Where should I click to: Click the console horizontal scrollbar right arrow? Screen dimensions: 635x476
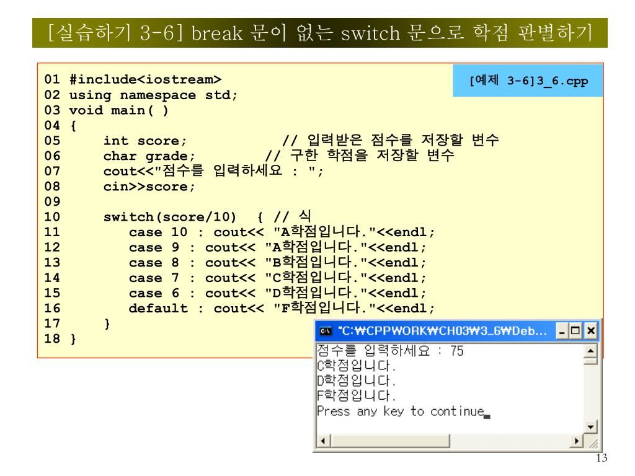click(577, 441)
